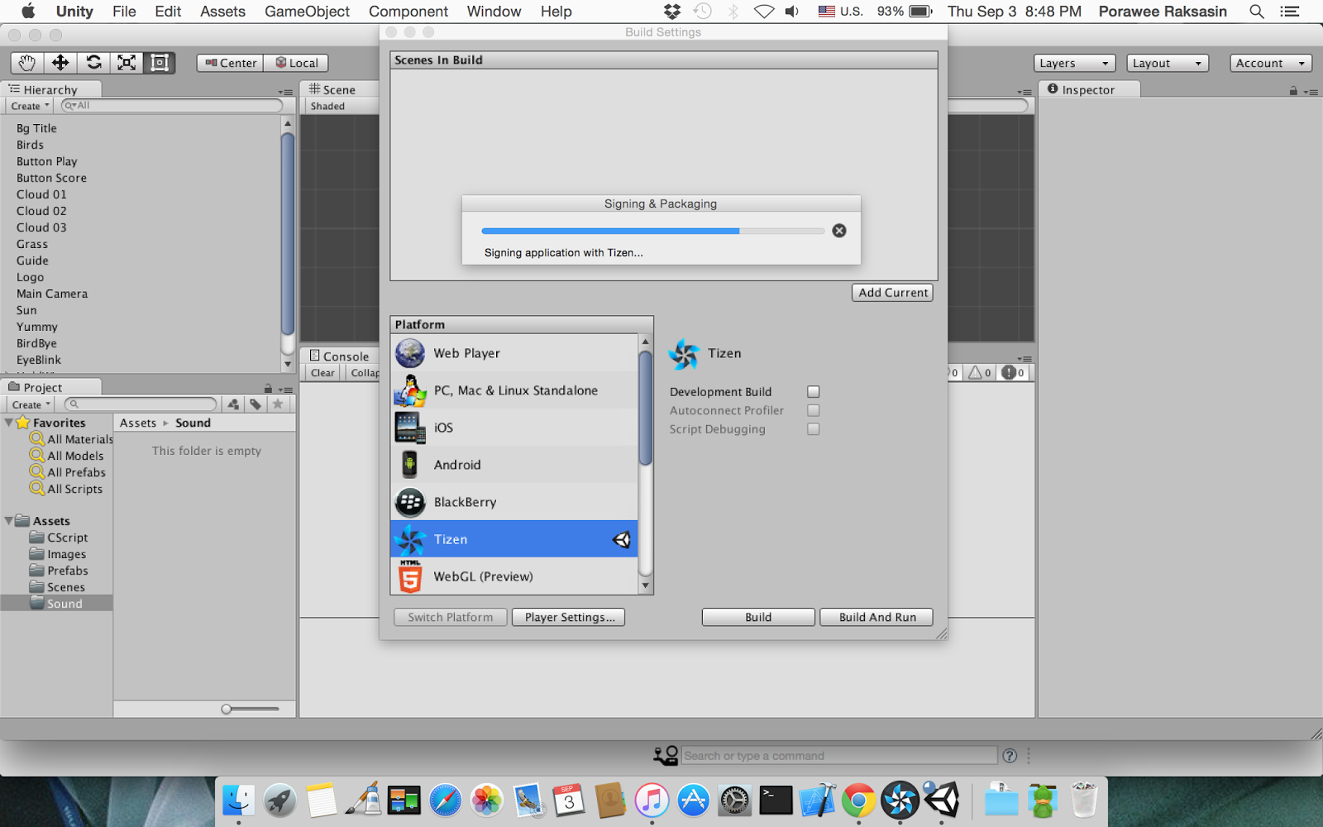
Task: Click the Hierarchy search field
Action: [173, 106]
